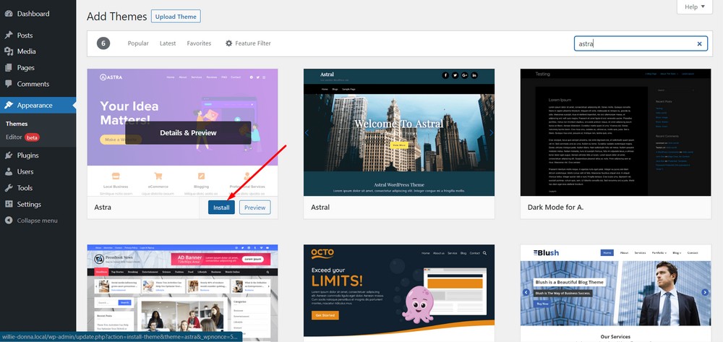Click the Posts pushpin icon
Screen dimensions: 723x342
9,35
